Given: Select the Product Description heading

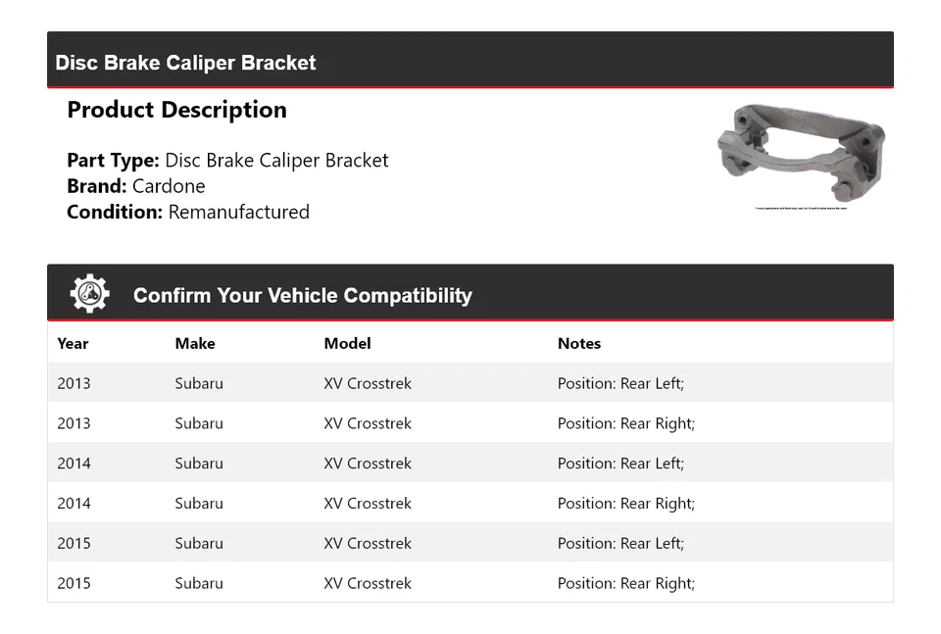Looking at the screenshot, I should [176, 110].
